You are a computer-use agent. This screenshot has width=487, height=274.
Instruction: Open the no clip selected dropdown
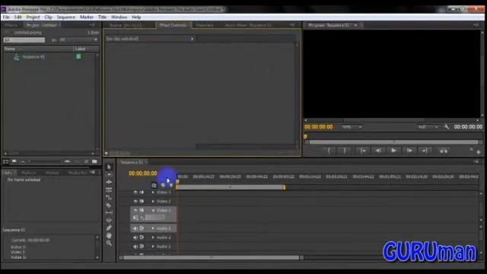pyautogui.click(x=150, y=39)
